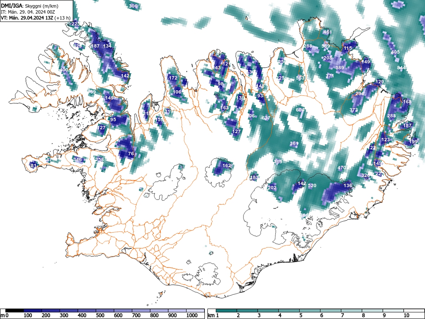Click the '371' visibility value

(330, 76)
